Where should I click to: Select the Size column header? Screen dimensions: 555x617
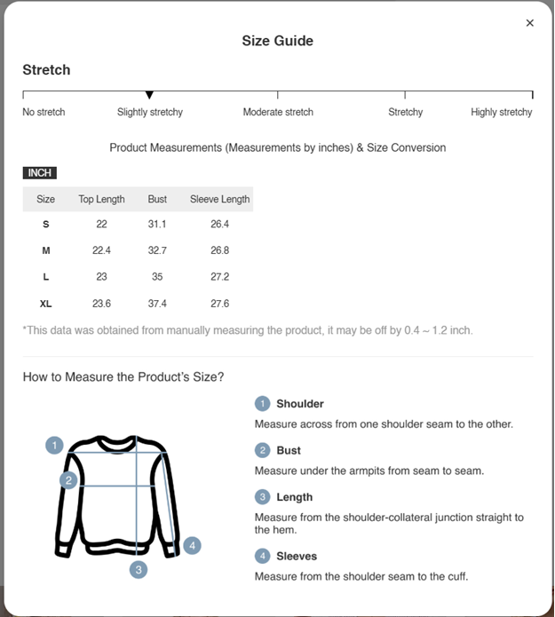click(46, 199)
